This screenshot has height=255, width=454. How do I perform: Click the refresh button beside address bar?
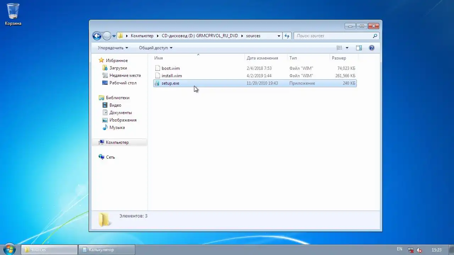pos(287,36)
